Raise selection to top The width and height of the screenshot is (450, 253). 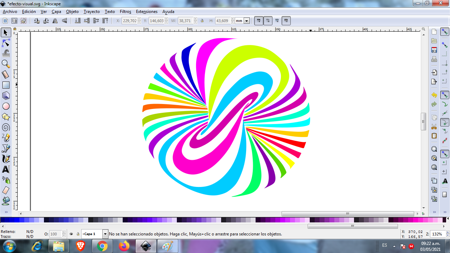[x=105, y=21]
